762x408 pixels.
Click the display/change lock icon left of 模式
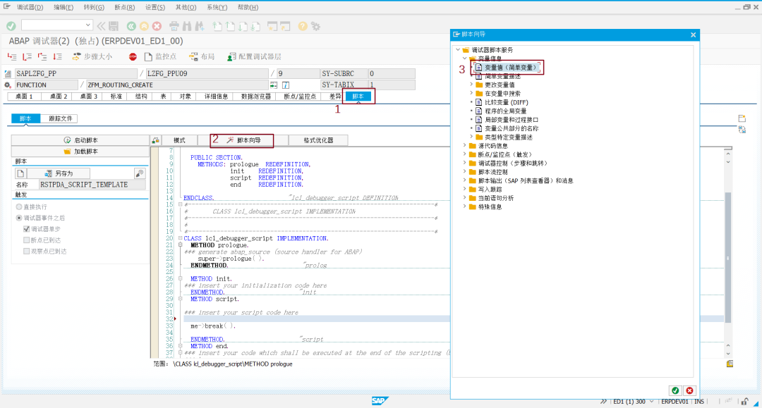155,140
